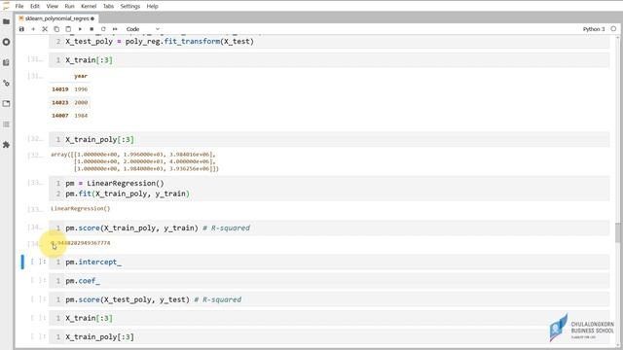Open the Settings menu
Image resolution: width=623 pixels, height=350 pixels.
129,6
